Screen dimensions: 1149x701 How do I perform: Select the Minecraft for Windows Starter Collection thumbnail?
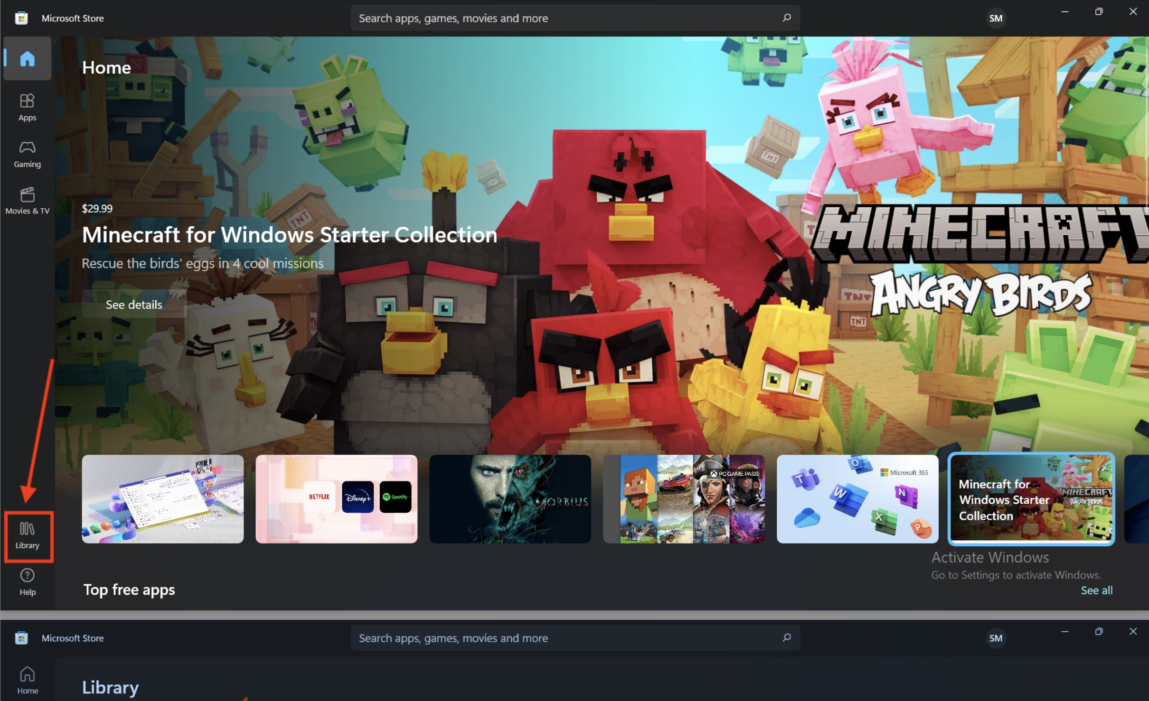(1031, 499)
